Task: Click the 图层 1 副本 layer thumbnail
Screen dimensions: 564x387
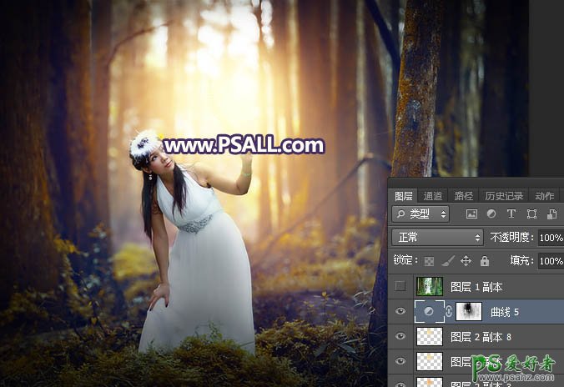Action: (430, 286)
